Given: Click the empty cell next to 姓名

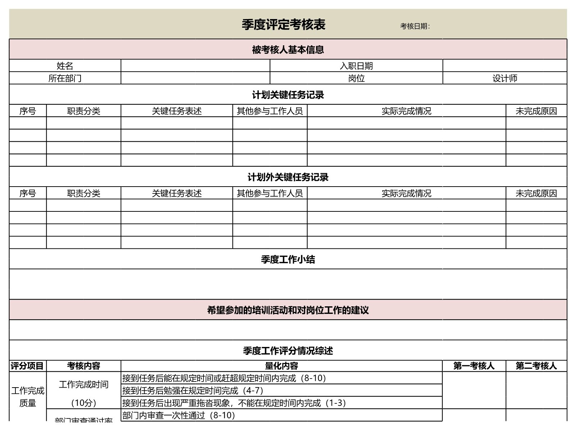Looking at the screenshot, I should pos(195,66).
